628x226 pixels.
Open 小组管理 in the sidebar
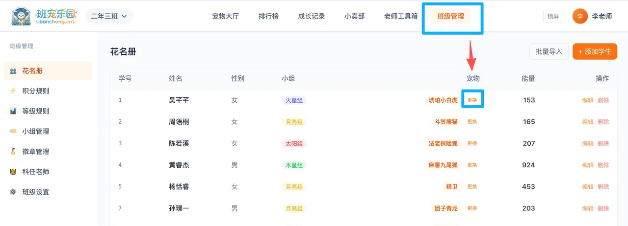point(48,132)
